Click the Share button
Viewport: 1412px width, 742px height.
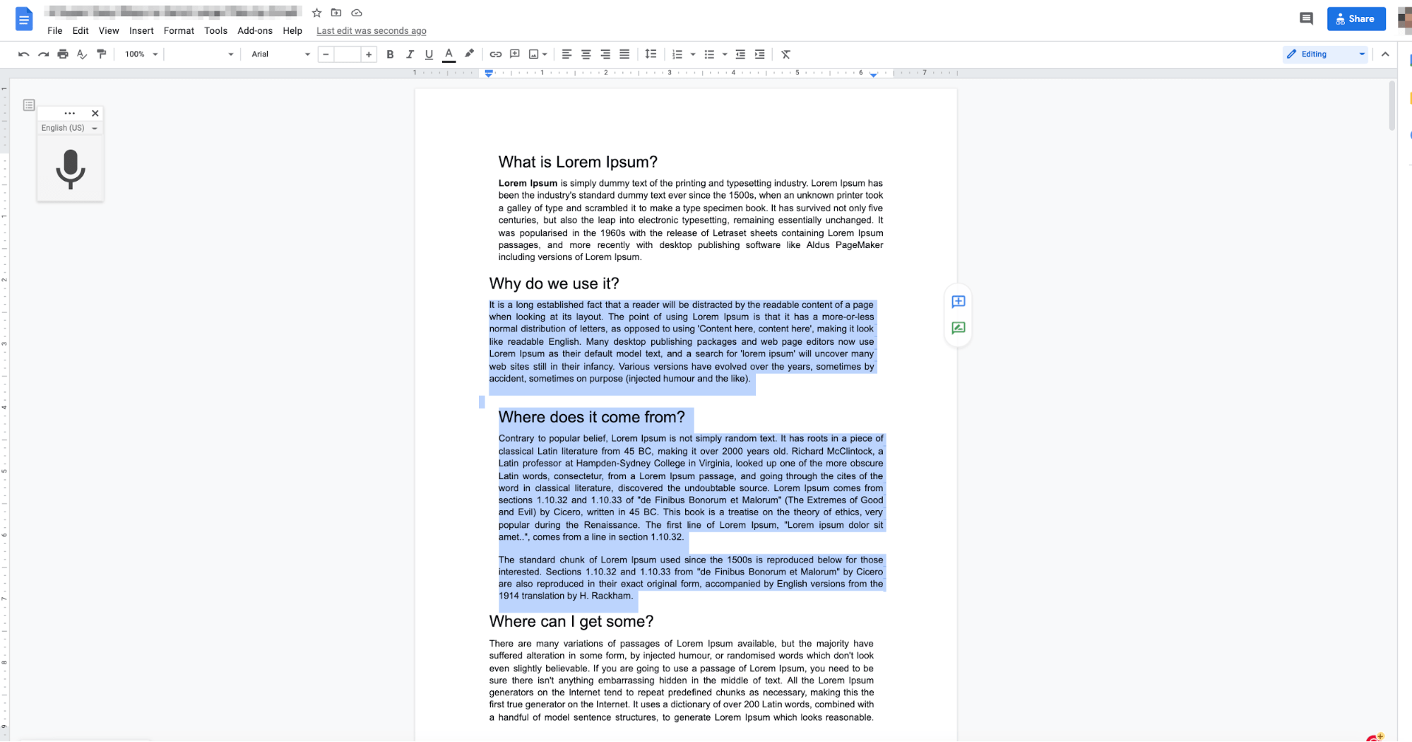point(1355,18)
